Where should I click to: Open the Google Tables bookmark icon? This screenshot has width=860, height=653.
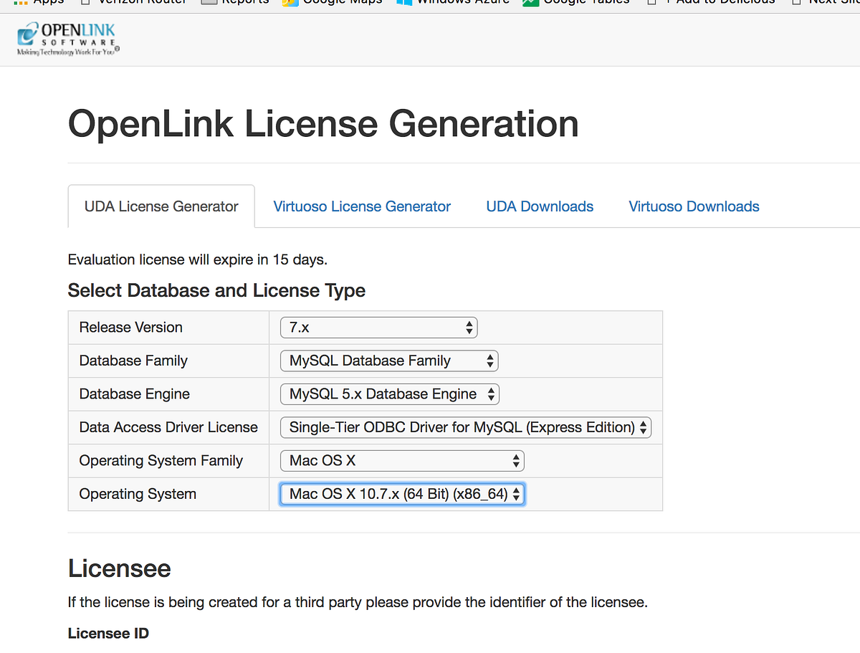point(530,3)
